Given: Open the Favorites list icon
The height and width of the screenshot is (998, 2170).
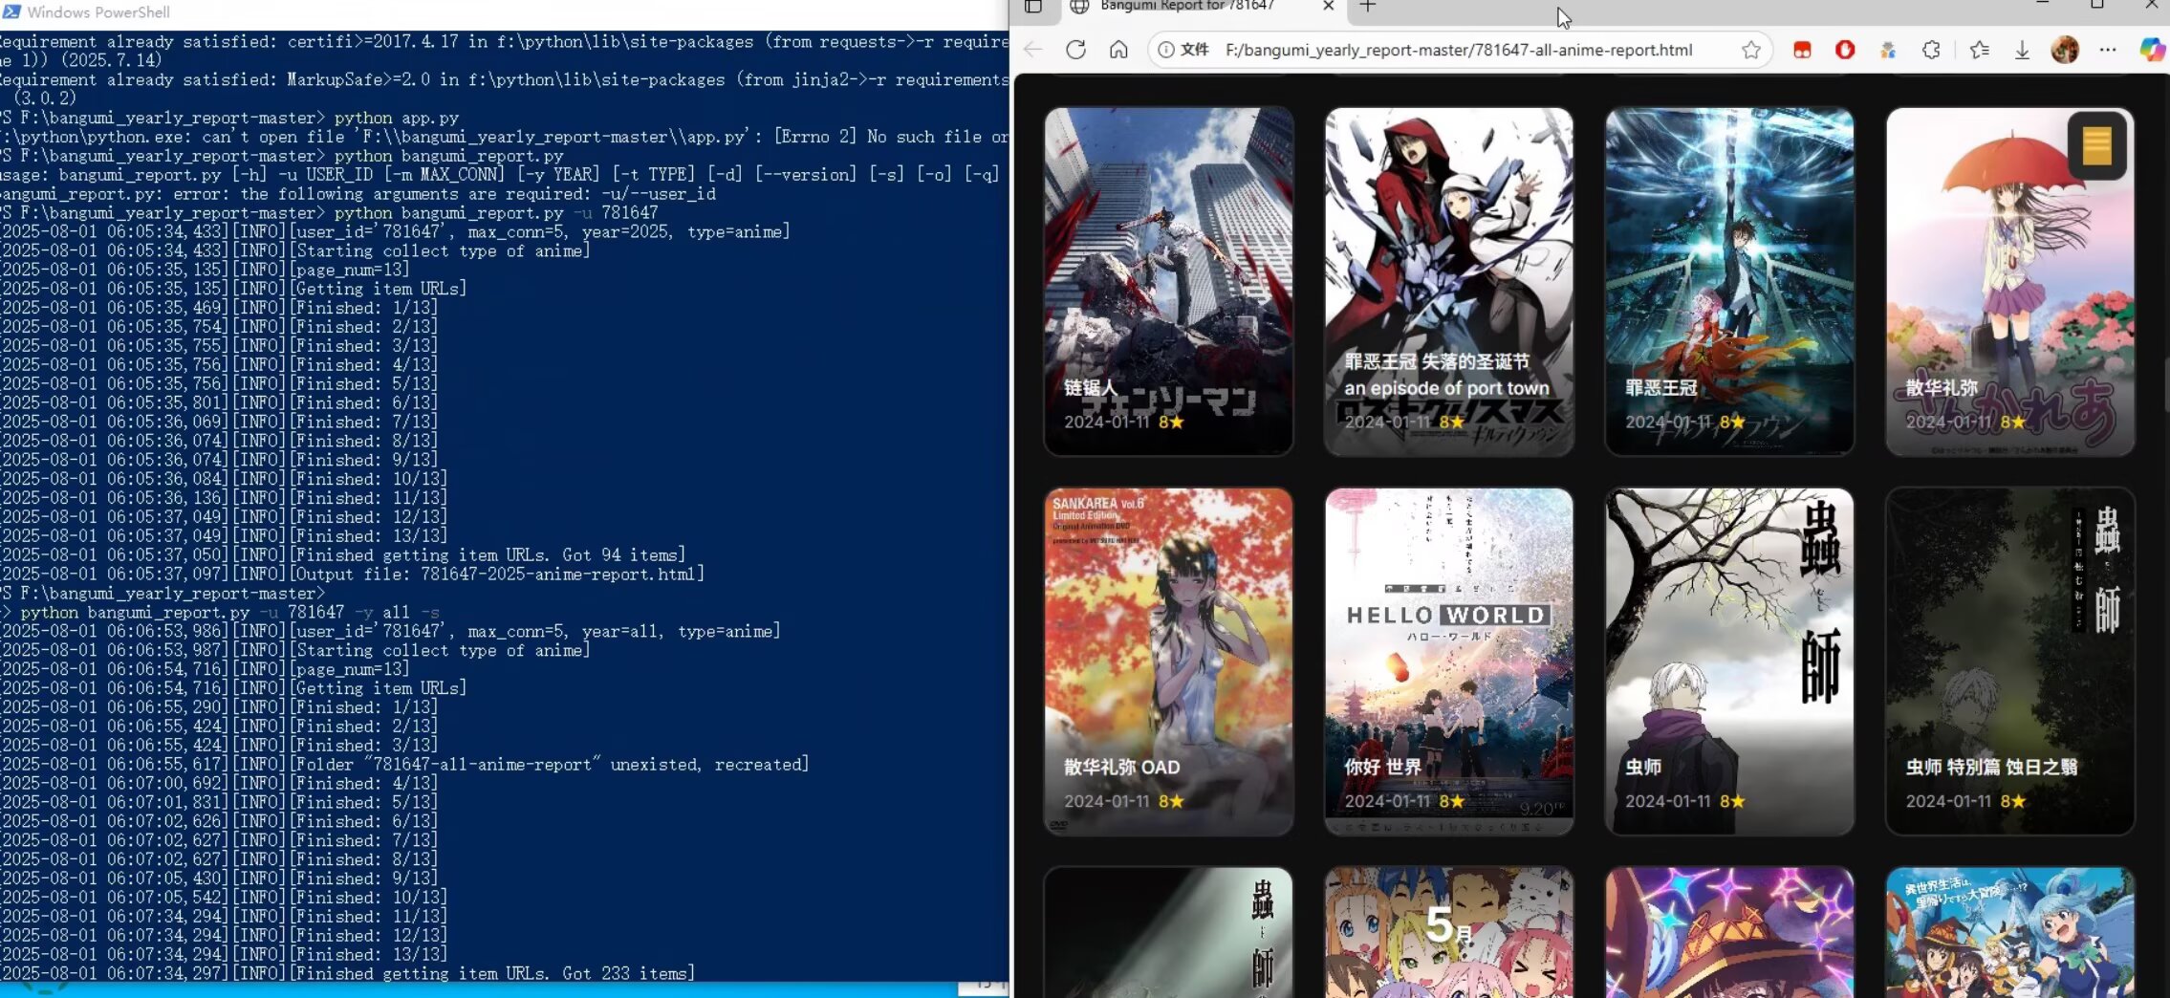Looking at the screenshot, I should tap(1979, 50).
